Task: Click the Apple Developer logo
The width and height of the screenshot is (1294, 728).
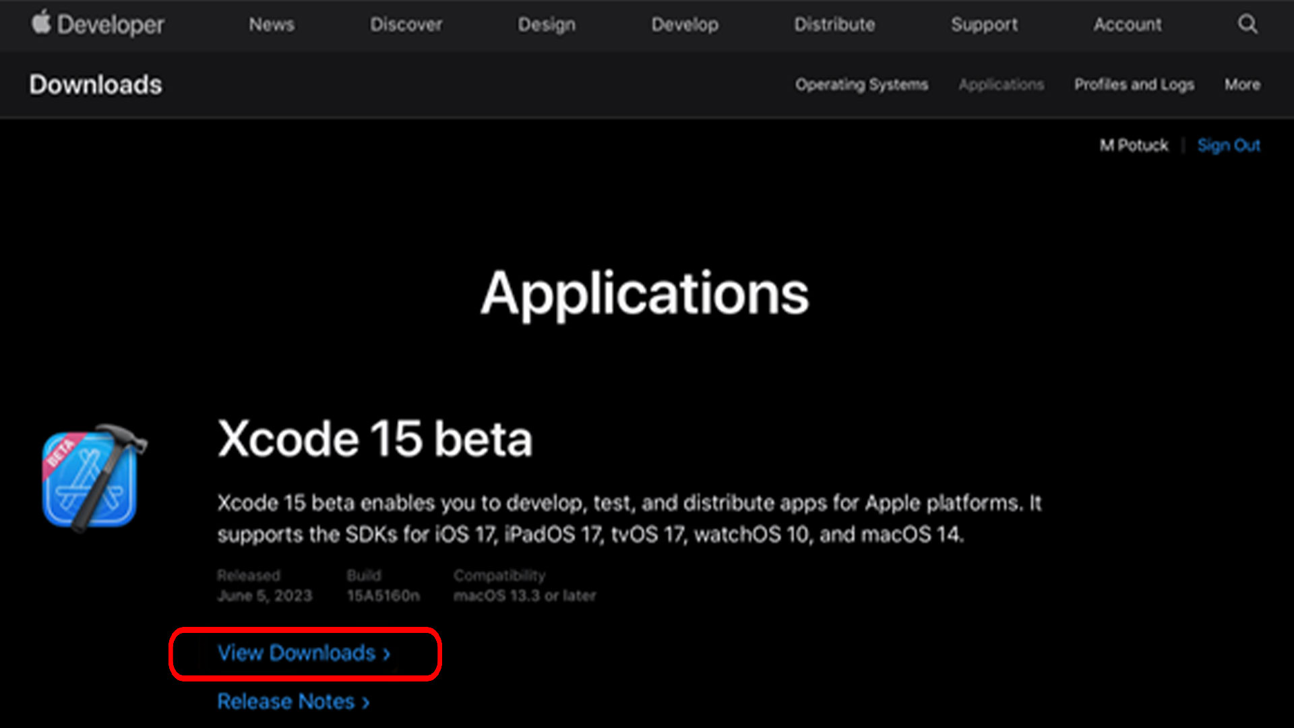Action: click(98, 24)
